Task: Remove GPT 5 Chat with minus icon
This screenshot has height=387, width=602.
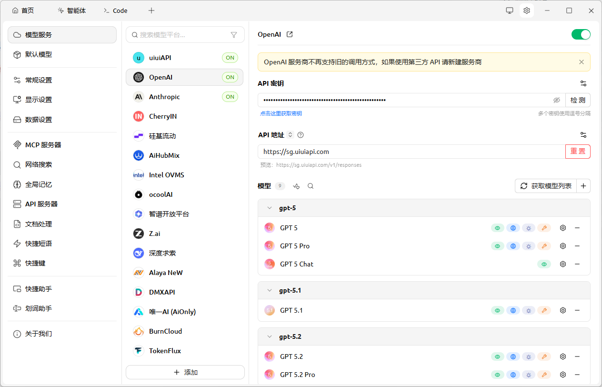Action: [577, 264]
